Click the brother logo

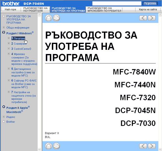coord(11,4)
